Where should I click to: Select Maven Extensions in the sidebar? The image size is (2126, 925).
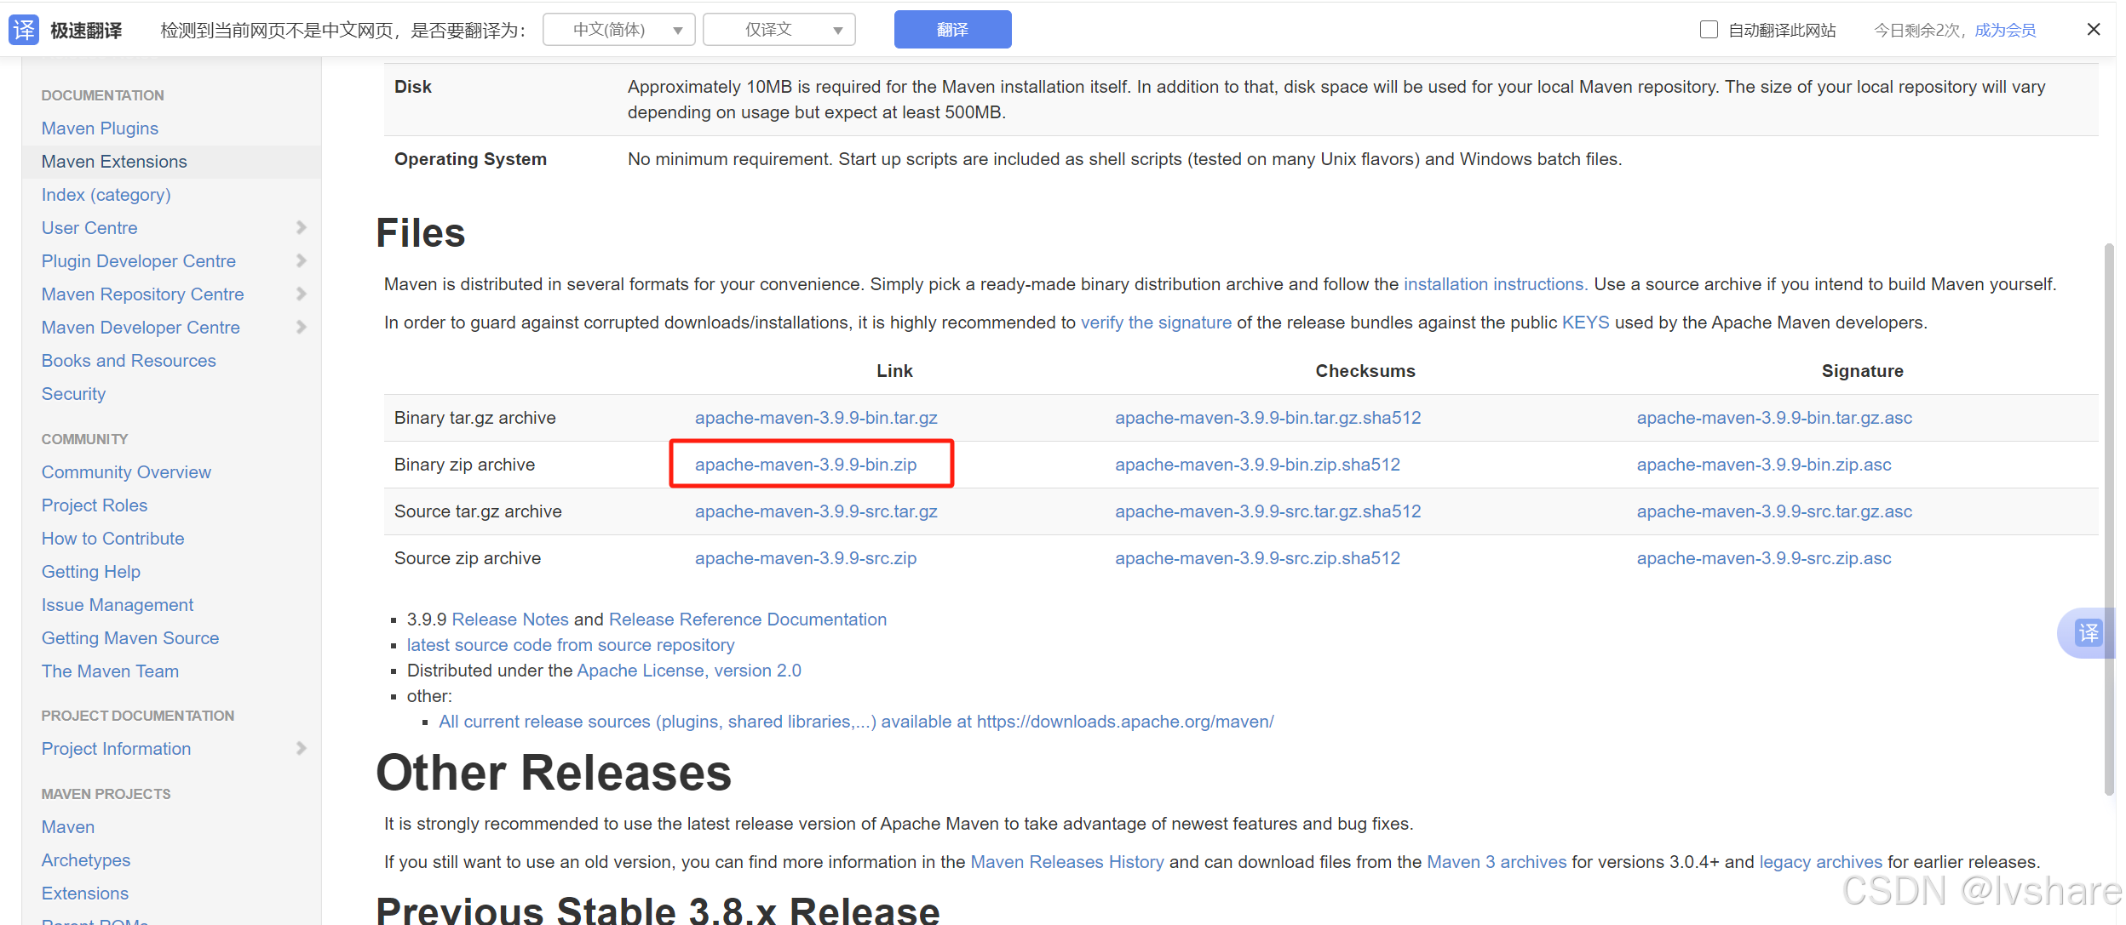point(114,162)
